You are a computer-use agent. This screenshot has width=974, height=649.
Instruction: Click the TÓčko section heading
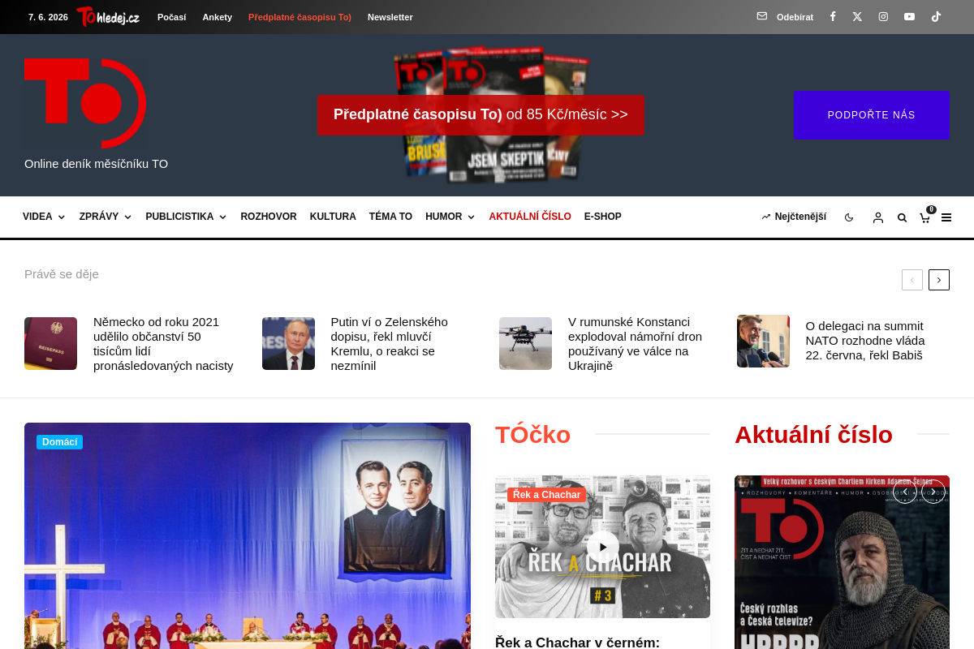pos(532,435)
